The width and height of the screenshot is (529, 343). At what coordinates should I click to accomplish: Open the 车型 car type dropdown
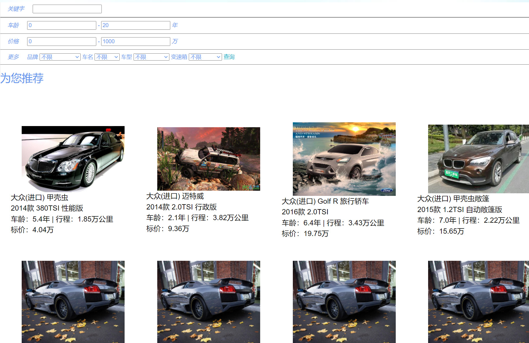pyautogui.click(x=151, y=57)
